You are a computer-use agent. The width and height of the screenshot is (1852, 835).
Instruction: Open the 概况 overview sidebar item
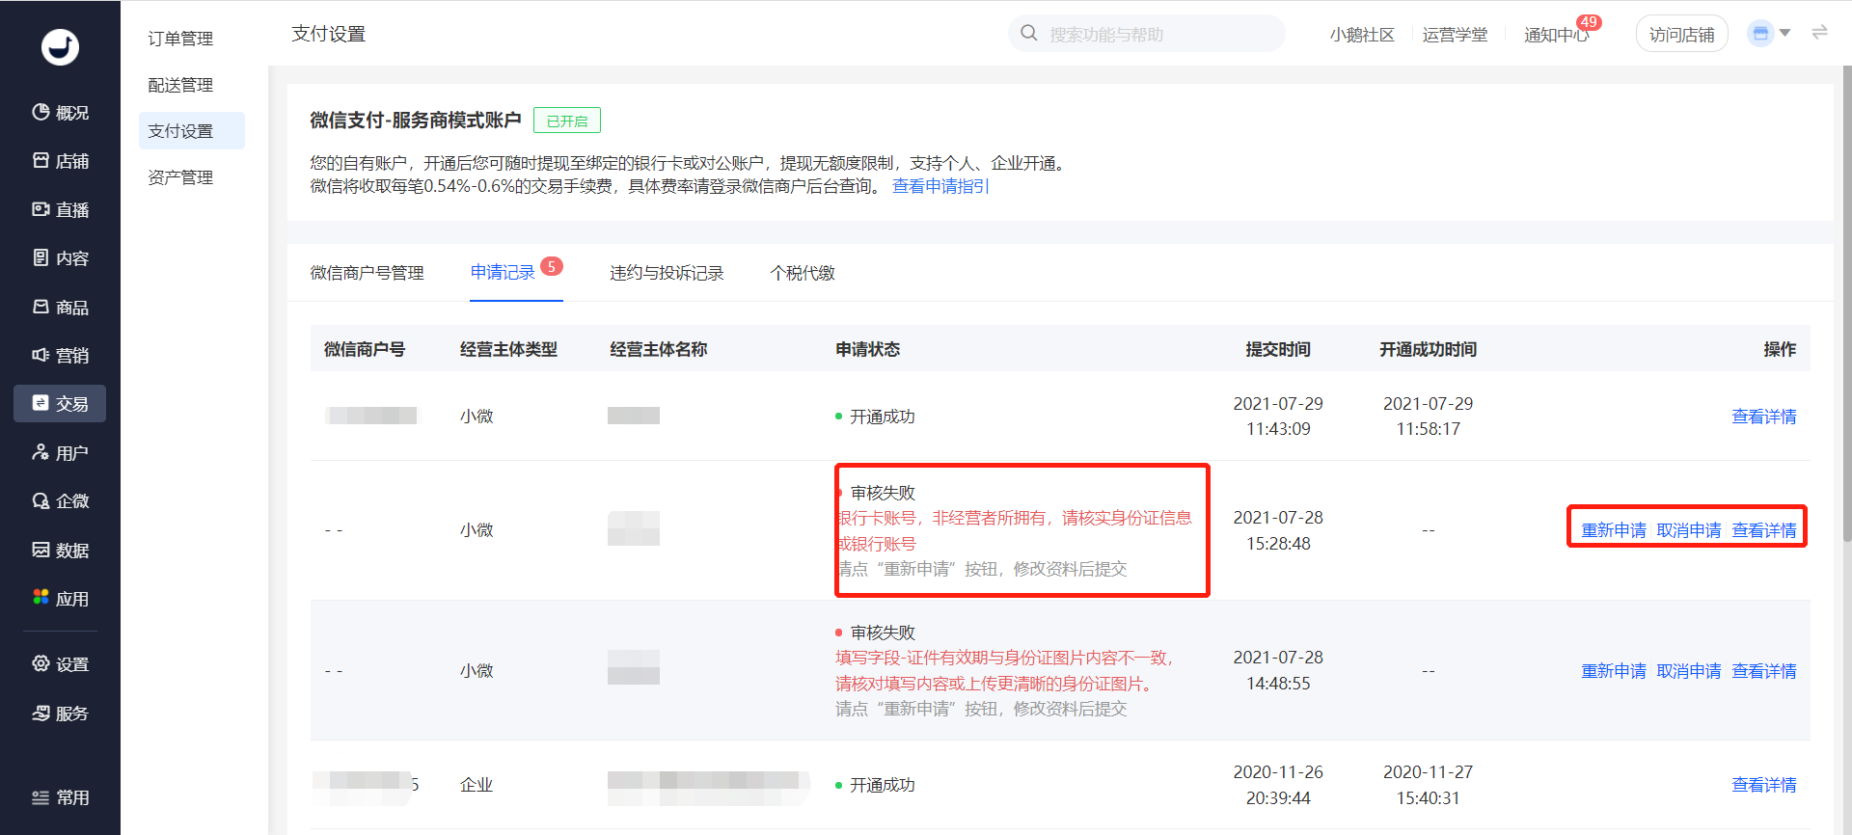60,113
